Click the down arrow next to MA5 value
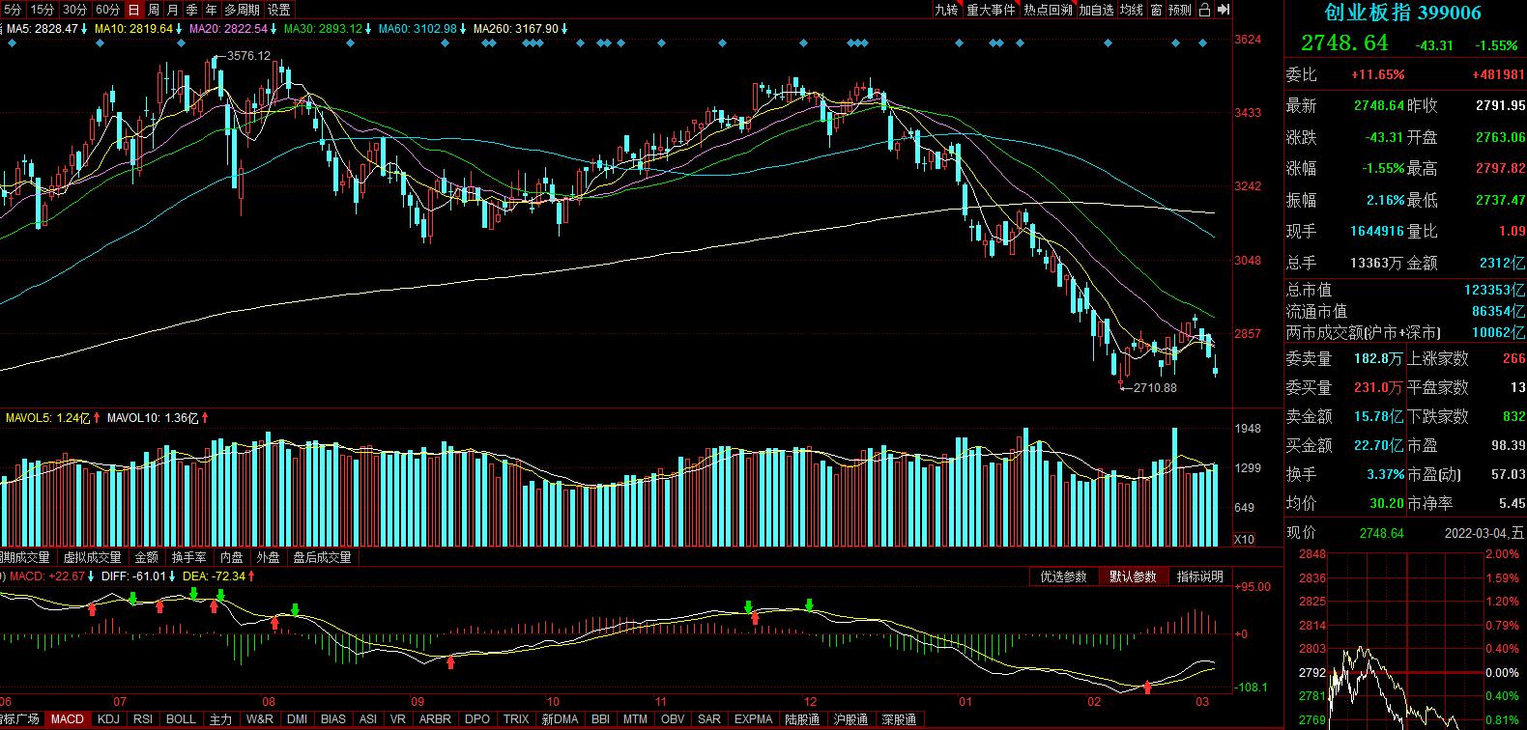The height and width of the screenshot is (730, 1527). coord(84,29)
